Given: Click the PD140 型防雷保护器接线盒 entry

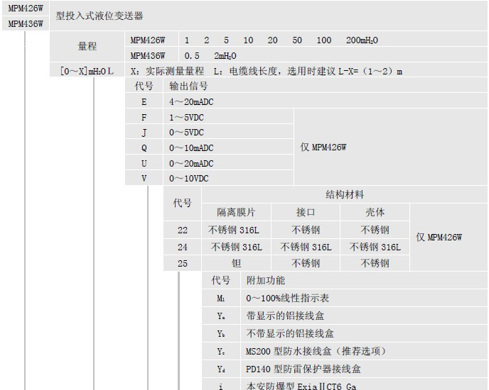Looking at the screenshot, I should tap(303, 369).
